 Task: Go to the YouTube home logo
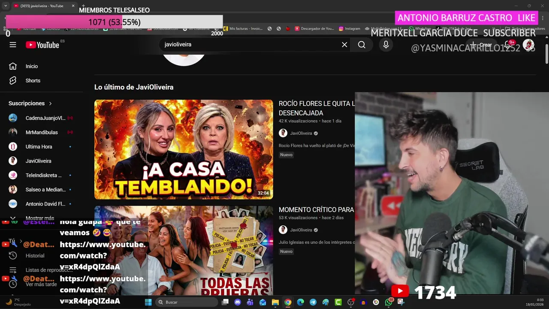point(42,45)
